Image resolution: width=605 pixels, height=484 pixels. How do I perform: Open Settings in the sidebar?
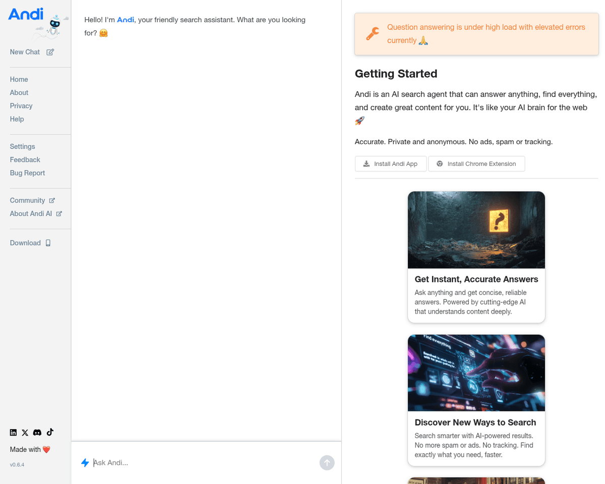click(x=23, y=147)
